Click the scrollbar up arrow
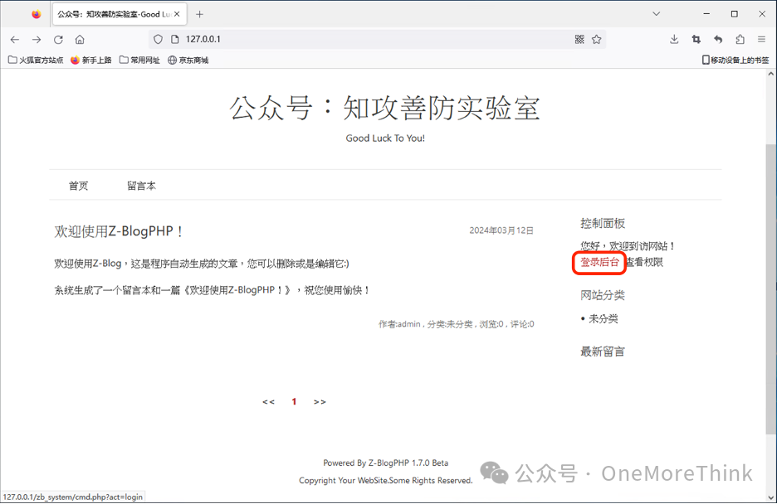Screen dimensions: 777x504 [770, 74]
